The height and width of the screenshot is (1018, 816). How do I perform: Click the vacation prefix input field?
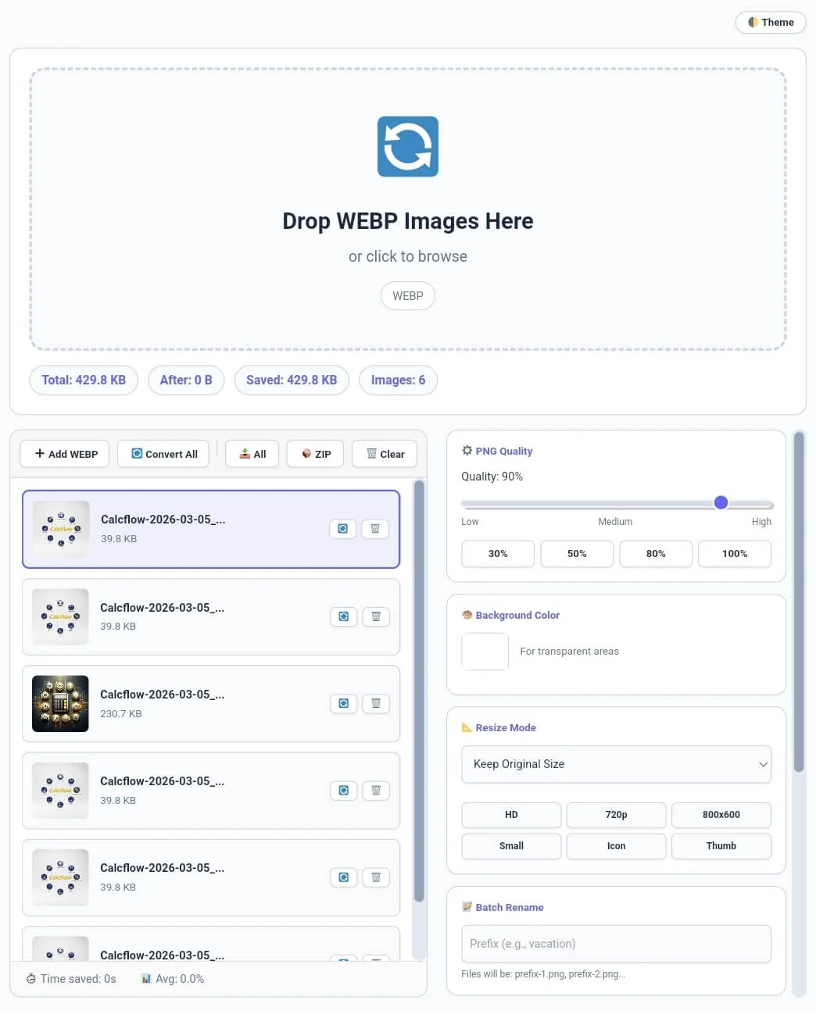tap(616, 943)
